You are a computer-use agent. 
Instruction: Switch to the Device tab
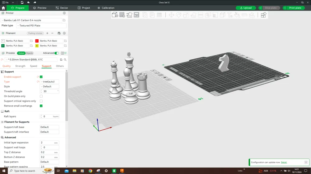point(62,8)
